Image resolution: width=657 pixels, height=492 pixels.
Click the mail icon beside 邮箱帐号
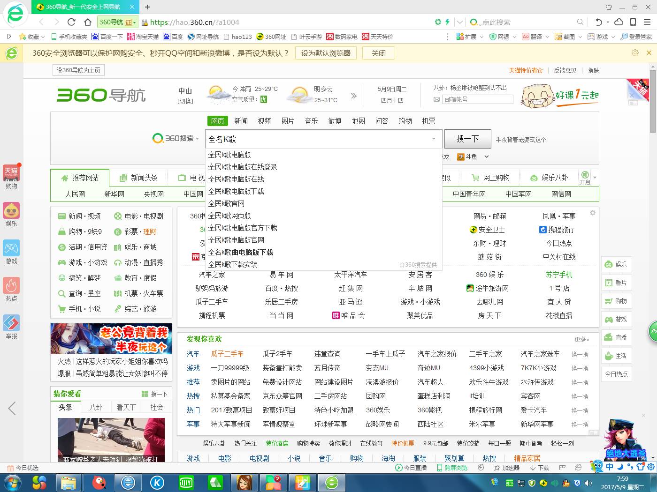436,99
